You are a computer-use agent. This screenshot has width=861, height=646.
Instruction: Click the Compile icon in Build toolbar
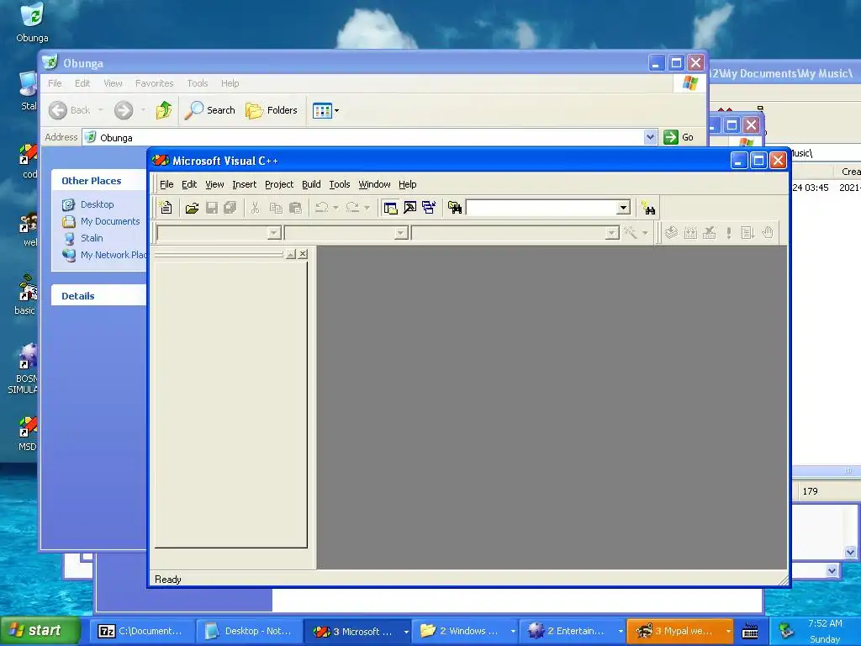671,233
